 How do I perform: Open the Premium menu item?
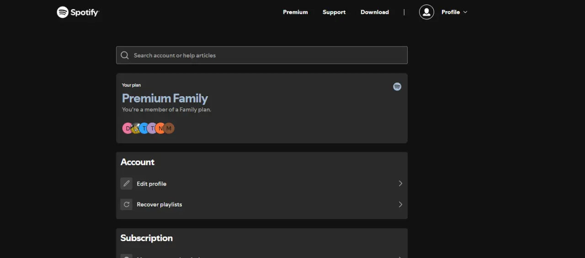tap(295, 12)
